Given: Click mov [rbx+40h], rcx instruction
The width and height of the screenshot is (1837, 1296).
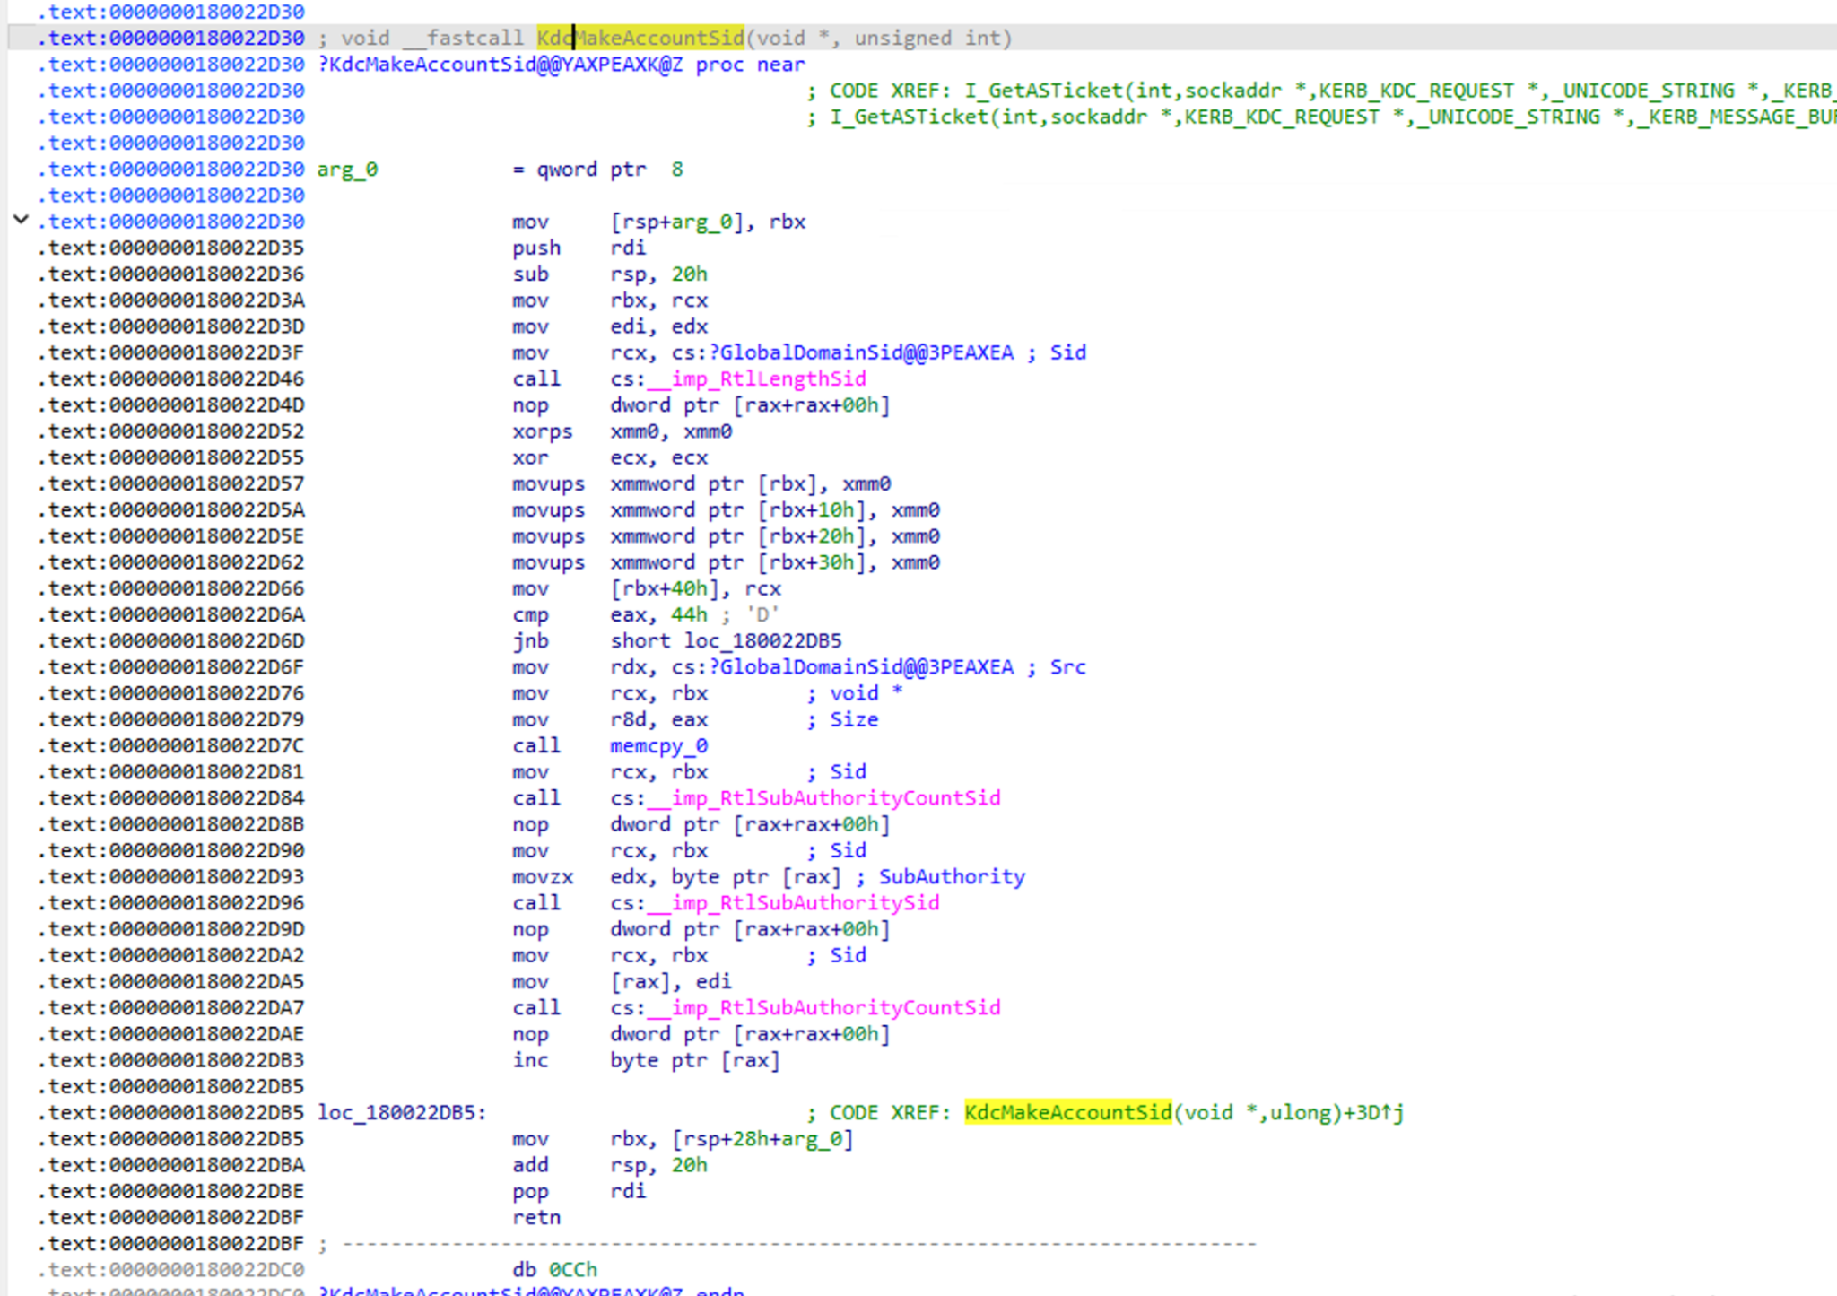Looking at the screenshot, I should pos(647,589).
